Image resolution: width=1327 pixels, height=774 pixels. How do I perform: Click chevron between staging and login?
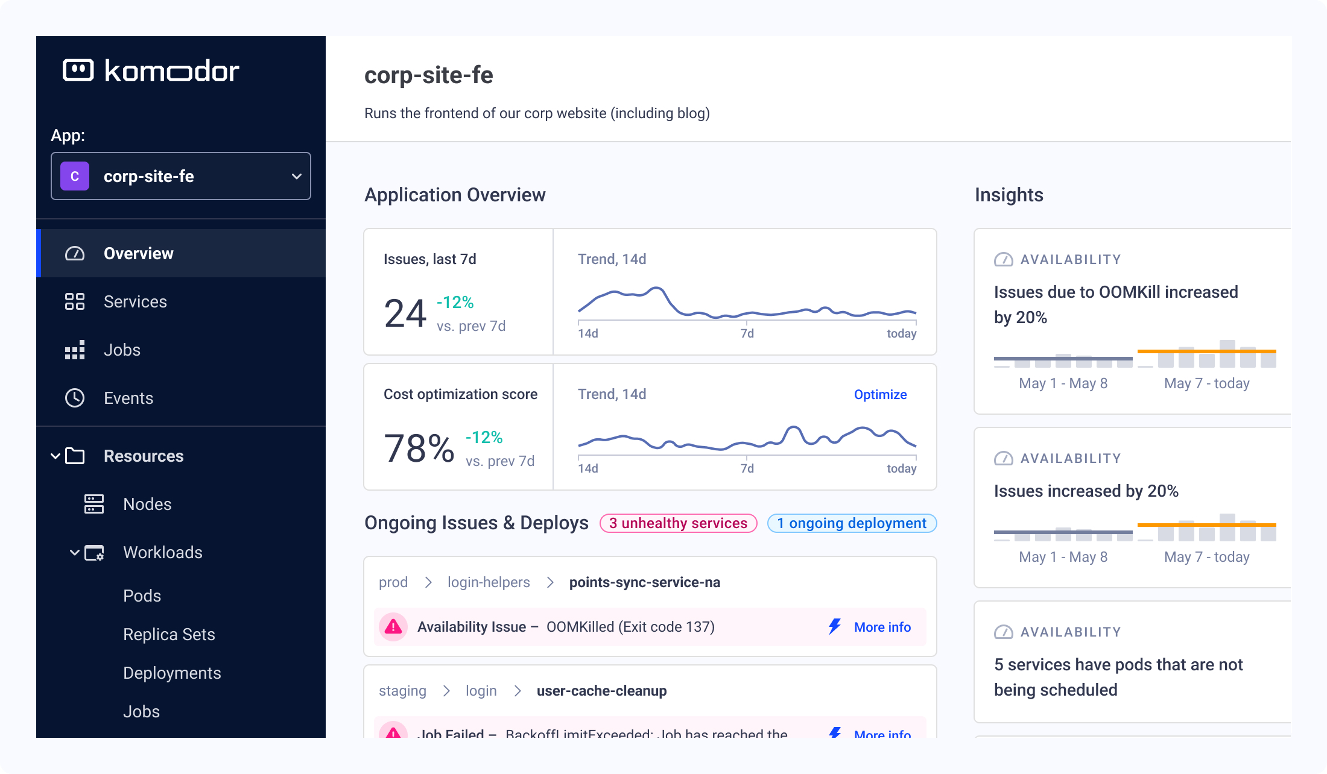tap(446, 691)
